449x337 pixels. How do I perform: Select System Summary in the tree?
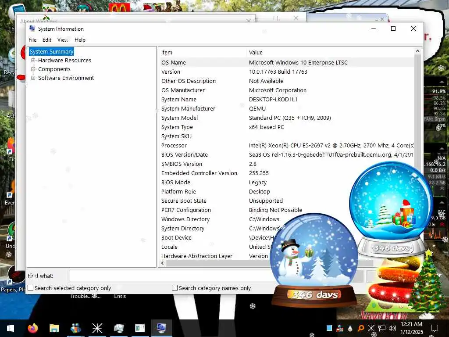pos(52,52)
